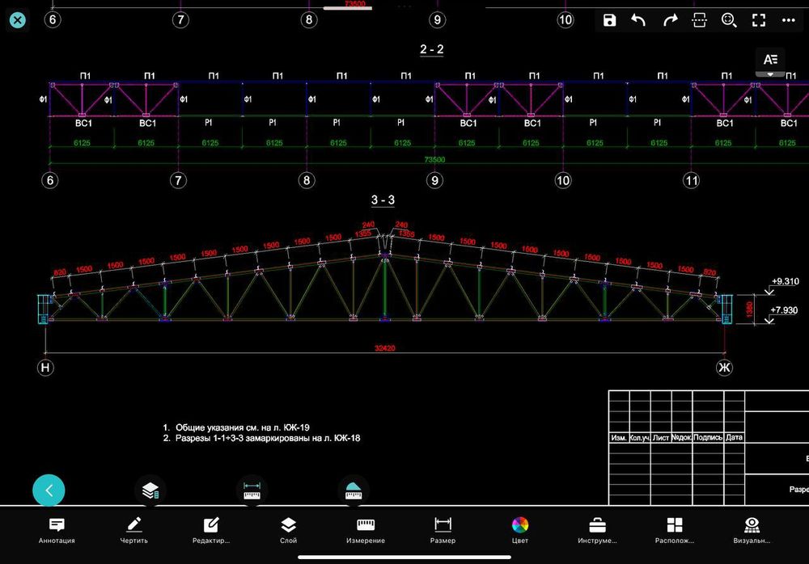Redo the last undone action
Image resolution: width=809 pixels, height=564 pixels.
[x=670, y=20]
